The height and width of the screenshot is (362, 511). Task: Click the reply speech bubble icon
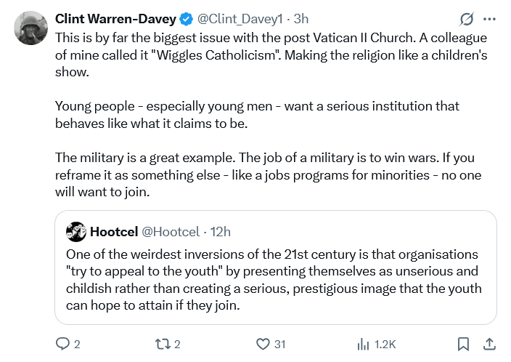pyautogui.click(x=63, y=344)
